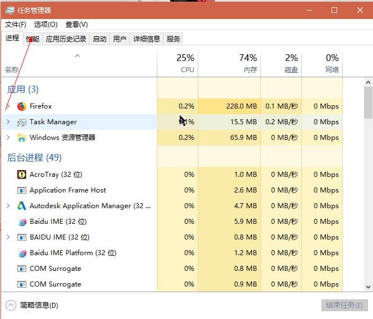
Task: Open the 启动 tab
Action: (x=99, y=39)
